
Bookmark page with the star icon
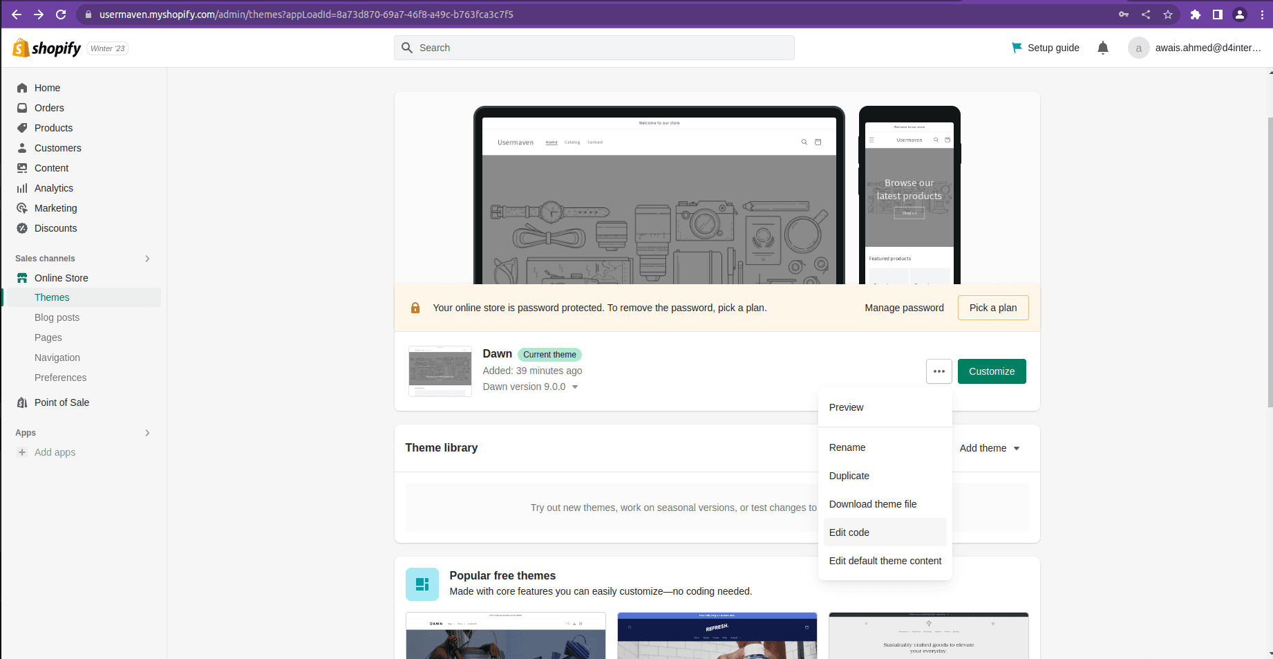[1168, 15]
